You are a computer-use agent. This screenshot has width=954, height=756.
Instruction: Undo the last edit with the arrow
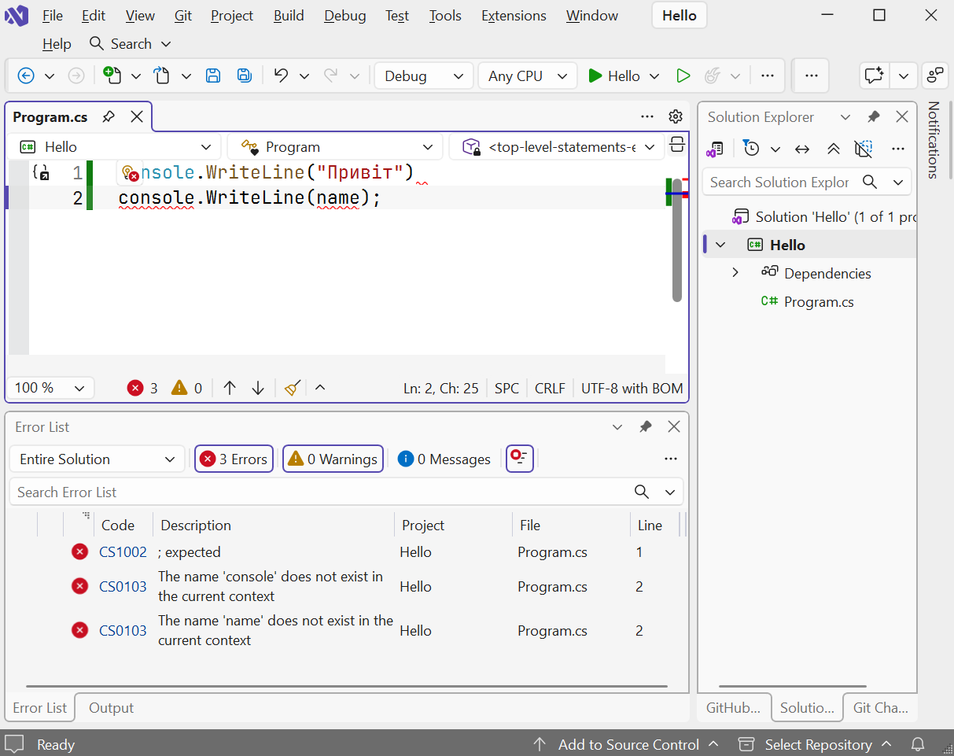[281, 76]
